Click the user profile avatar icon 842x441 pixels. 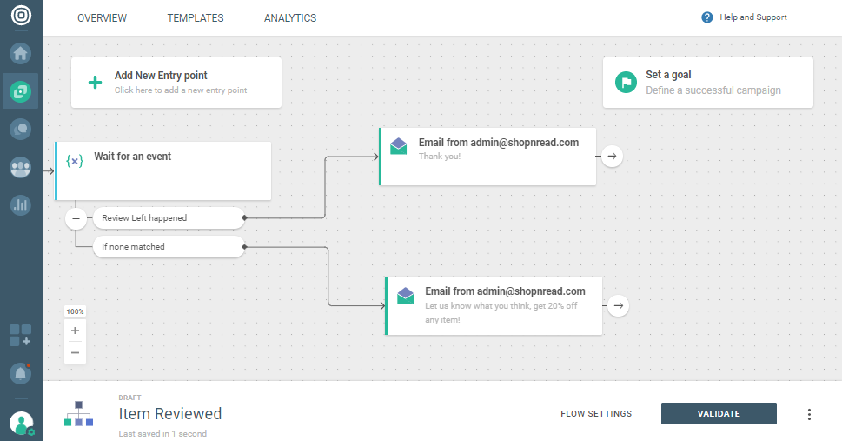[21, 424]
